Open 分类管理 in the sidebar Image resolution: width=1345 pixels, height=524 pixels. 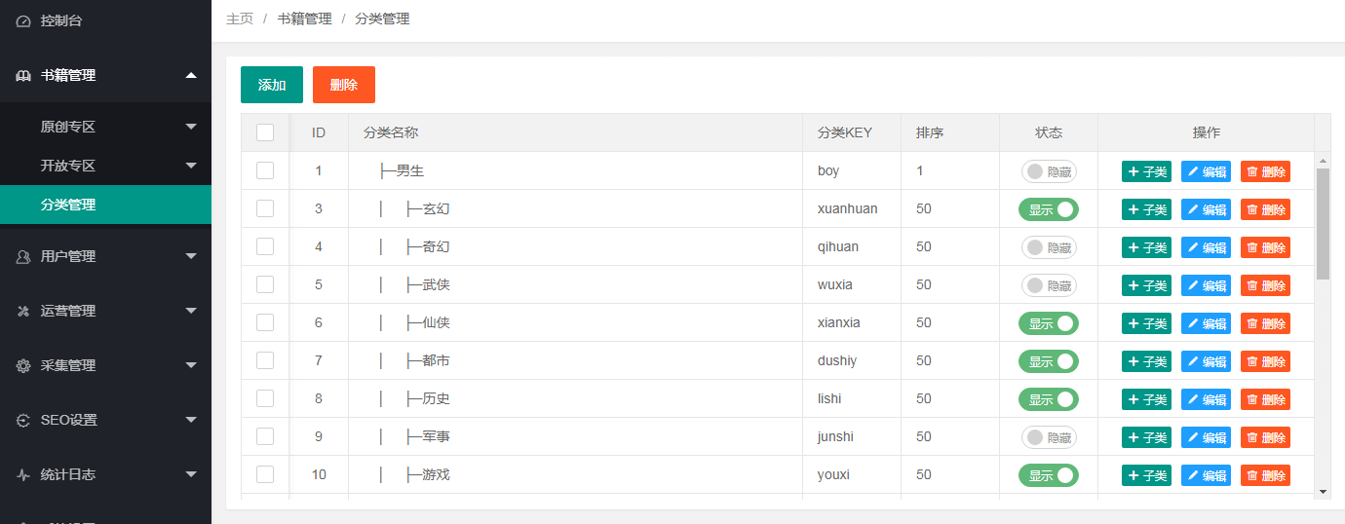(x=68, y=205)
